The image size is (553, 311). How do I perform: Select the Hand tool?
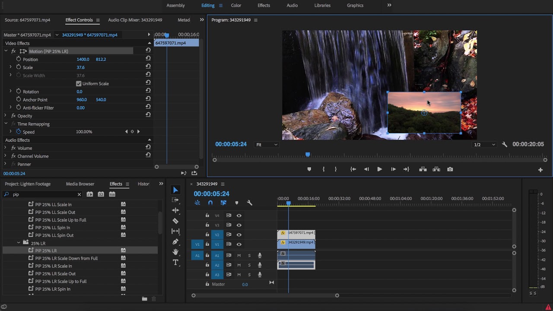(175, 252)
